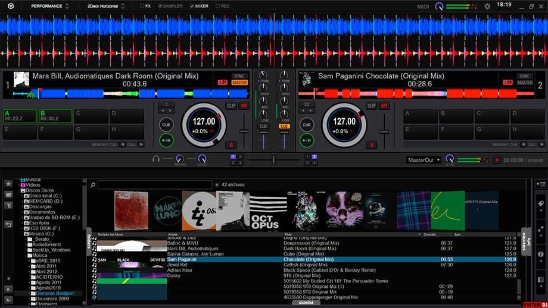548x308 pixels.
Task: Open the filter icon in browser left sidebar
Action: (x=8, y=206)
